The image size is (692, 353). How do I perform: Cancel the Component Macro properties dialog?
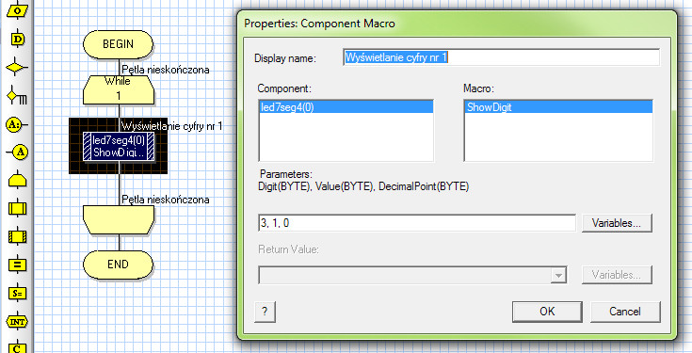click(625, 312)
